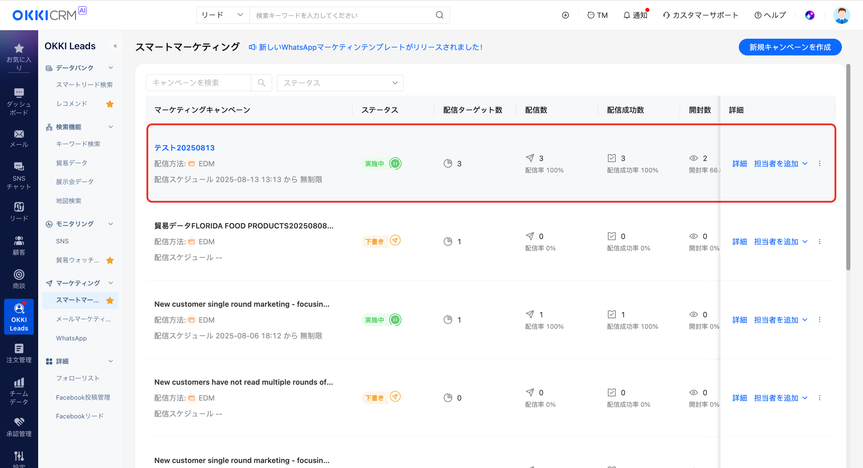The height and width of the screenshot is (468, 863).
Task: Click the OKKI CRM logo
Action: 49,14
